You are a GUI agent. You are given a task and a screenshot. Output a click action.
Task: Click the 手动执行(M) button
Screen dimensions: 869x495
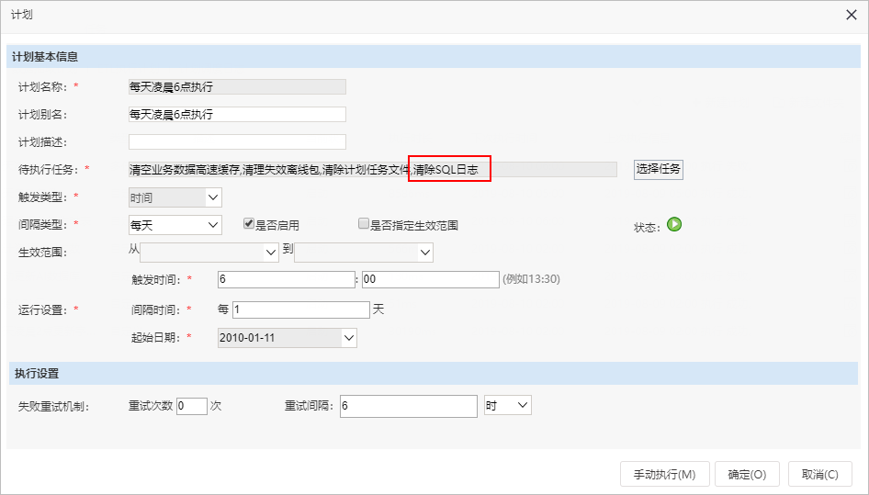pyautogui.click(x=664, y=475)
